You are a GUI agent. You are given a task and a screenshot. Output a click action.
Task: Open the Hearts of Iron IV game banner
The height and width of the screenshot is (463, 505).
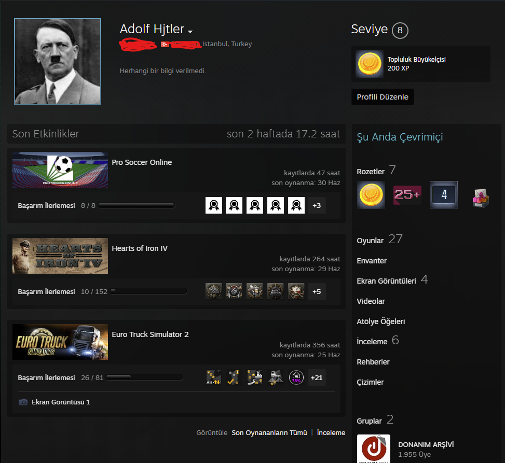coord(60,256)
